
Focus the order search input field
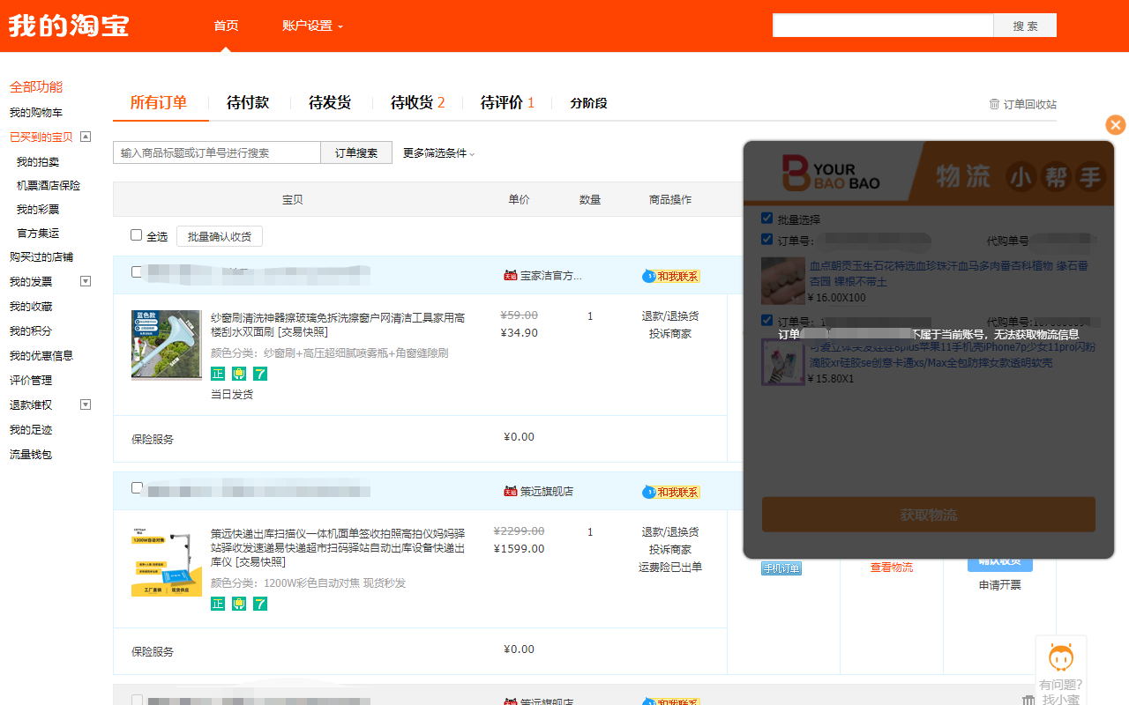[x=217, y=152]
